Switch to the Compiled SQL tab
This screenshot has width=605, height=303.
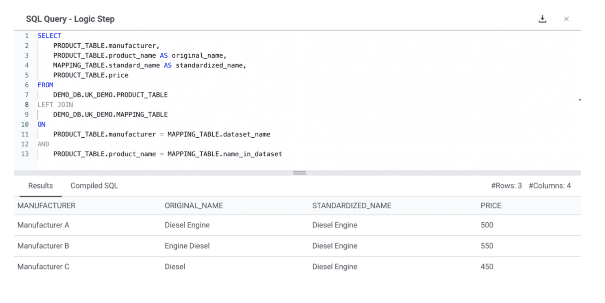click(x=94, y=185)
